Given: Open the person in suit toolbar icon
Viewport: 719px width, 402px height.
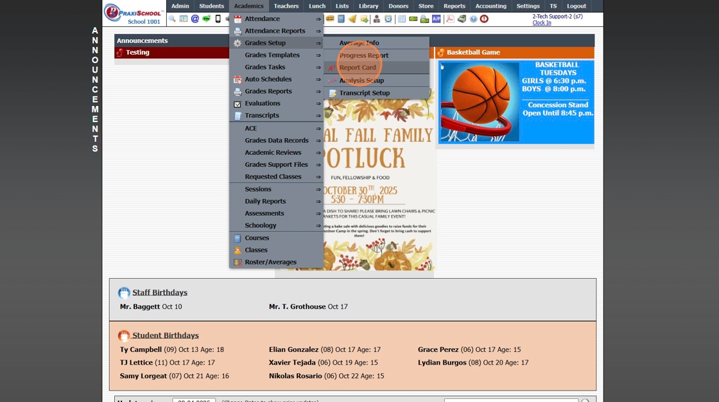Looking at the screenshot, I should pos(376,19).
